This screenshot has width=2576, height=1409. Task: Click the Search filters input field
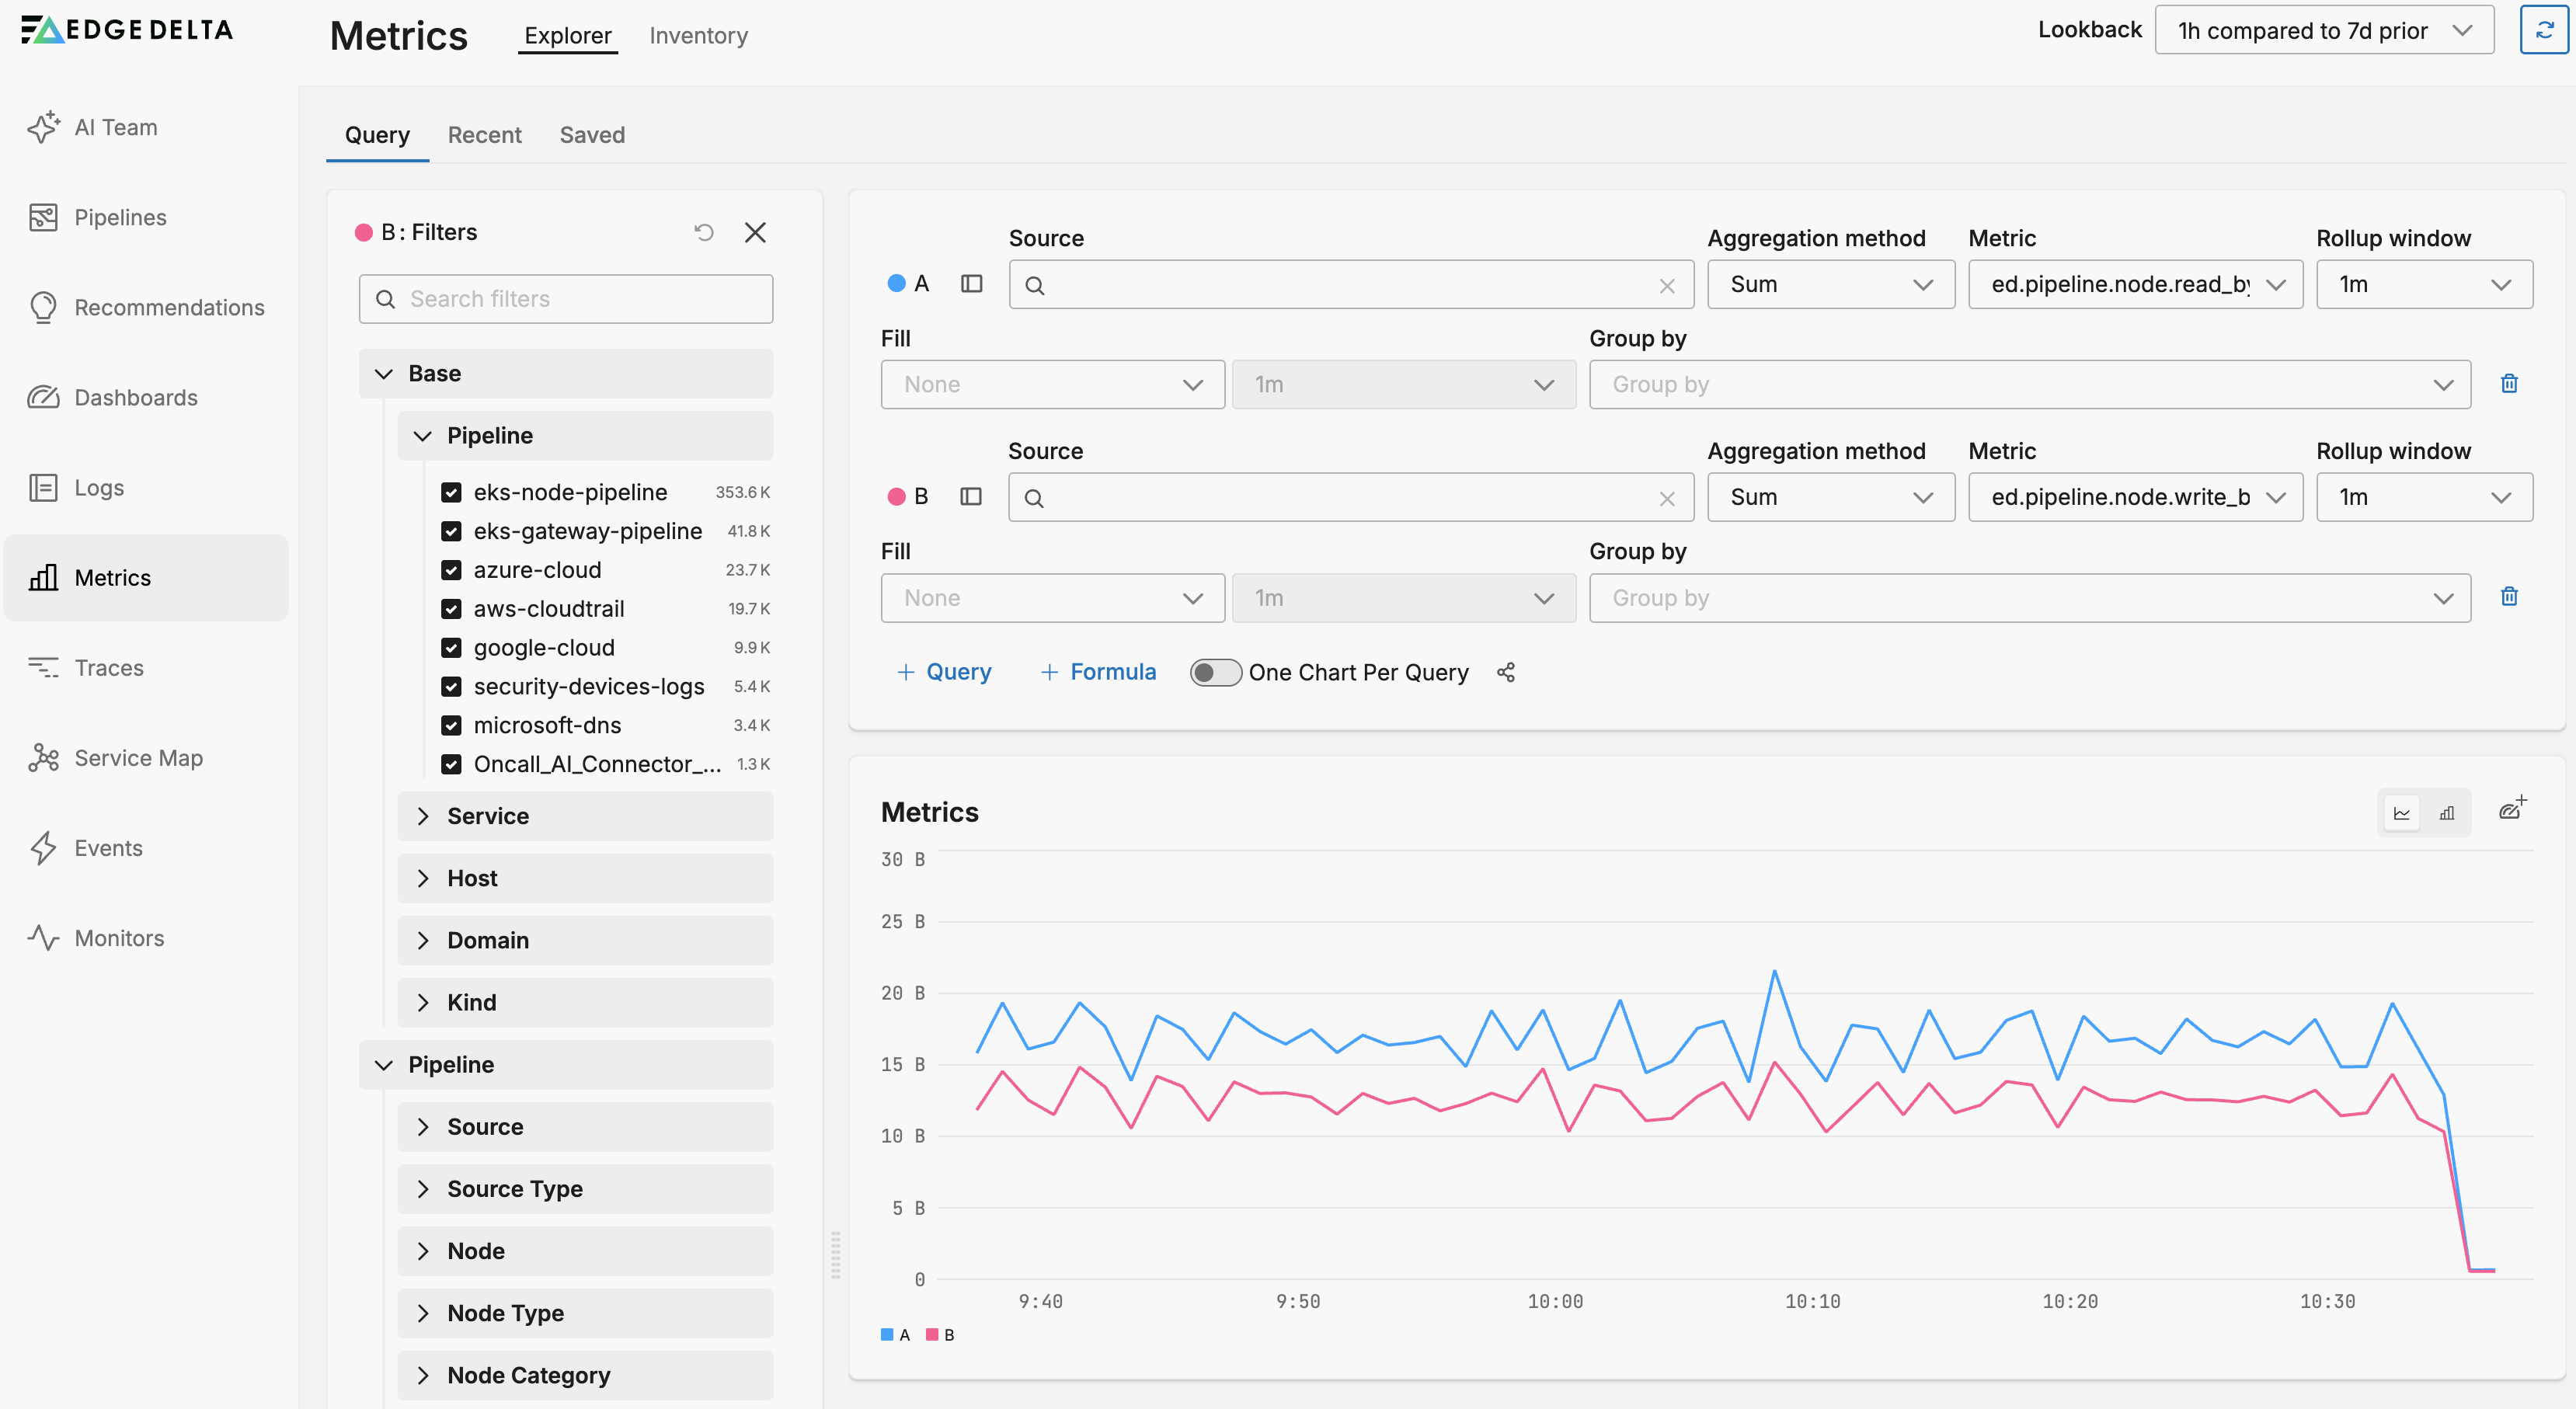pyautogui.click(x=566, y=299)
